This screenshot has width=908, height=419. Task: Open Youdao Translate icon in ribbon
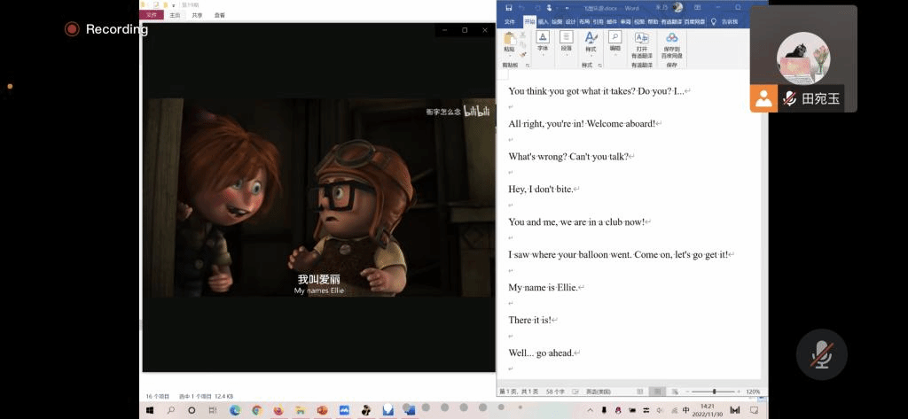coord(641,41)
